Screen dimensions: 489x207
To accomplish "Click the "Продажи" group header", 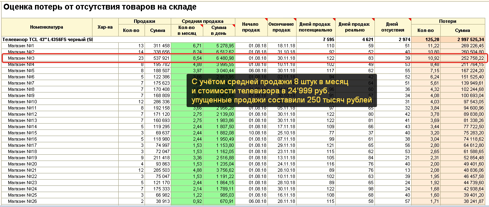I will click(x=145, y=22).
